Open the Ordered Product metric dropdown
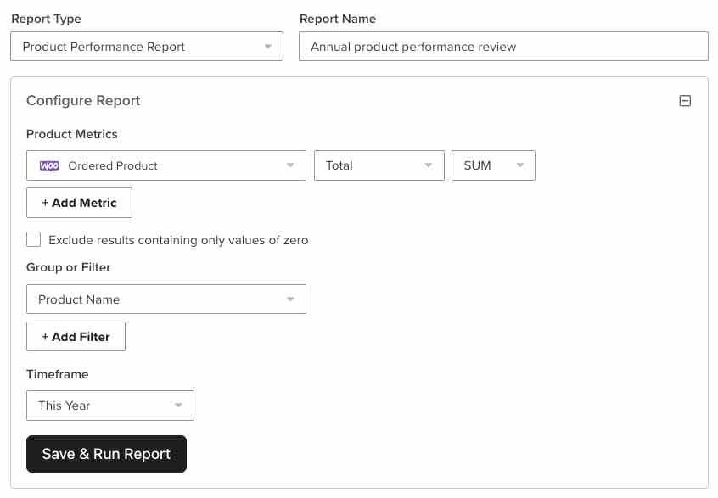This screenshot has height=498, width=718. pyautogui.click(x=165, y=165)
